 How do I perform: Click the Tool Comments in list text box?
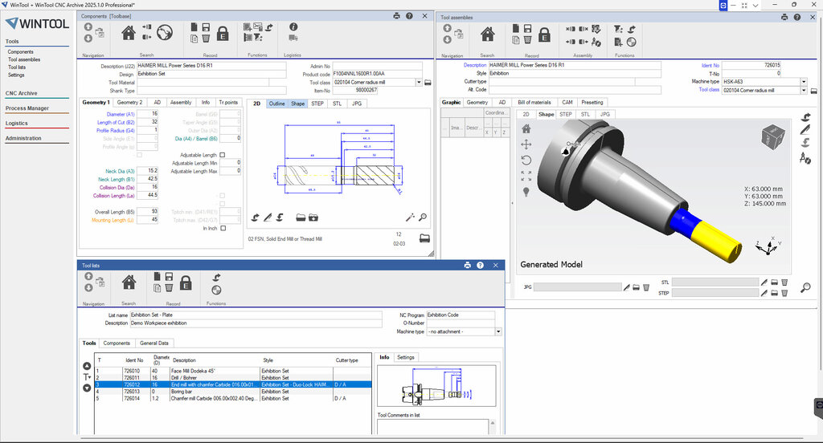coord(433,426)
